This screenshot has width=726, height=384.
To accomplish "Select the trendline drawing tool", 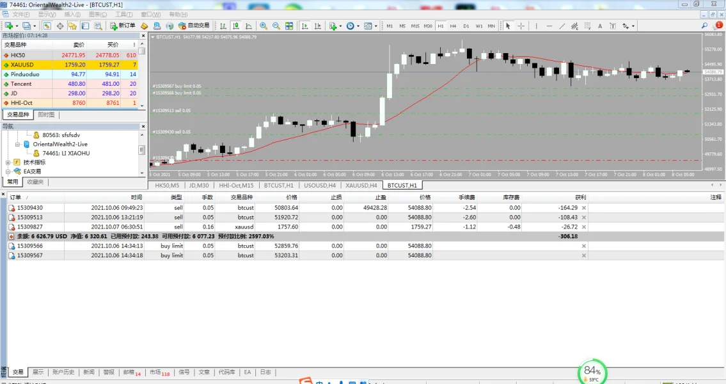I will 562,26.
